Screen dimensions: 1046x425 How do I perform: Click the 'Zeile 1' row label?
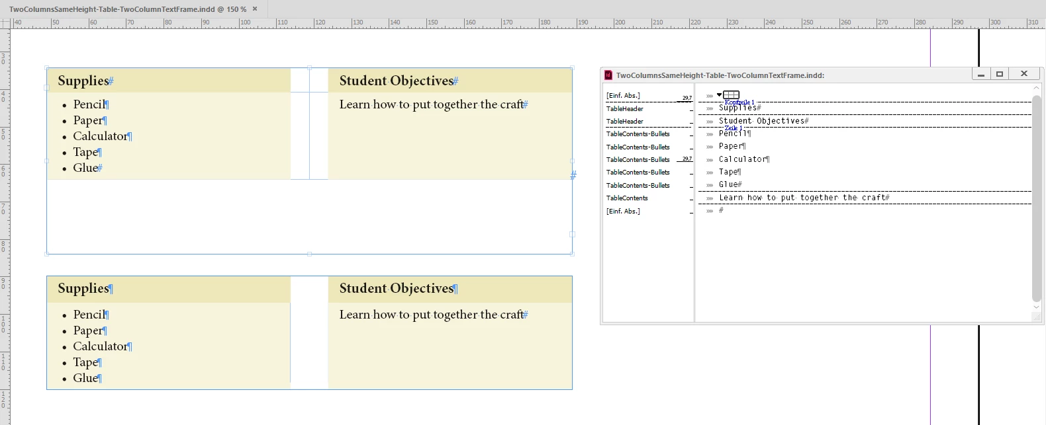click(x=734, y=128)
